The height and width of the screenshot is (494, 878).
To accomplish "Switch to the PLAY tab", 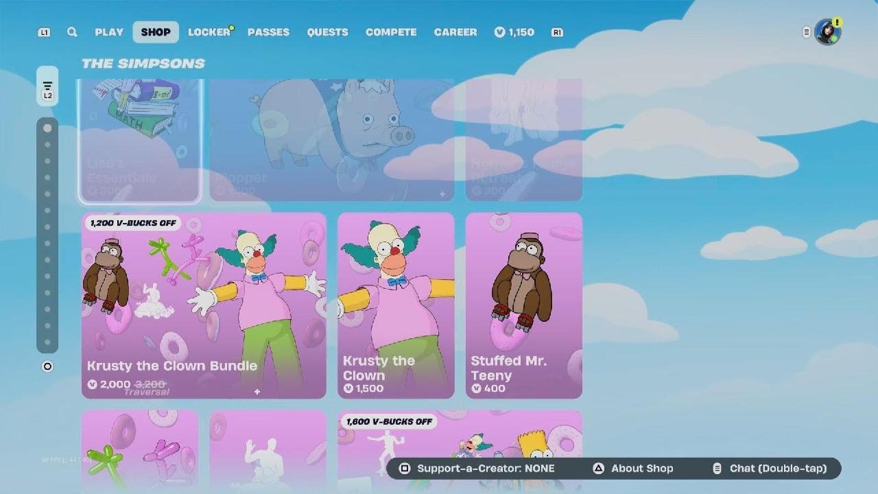I will point(109,32).
